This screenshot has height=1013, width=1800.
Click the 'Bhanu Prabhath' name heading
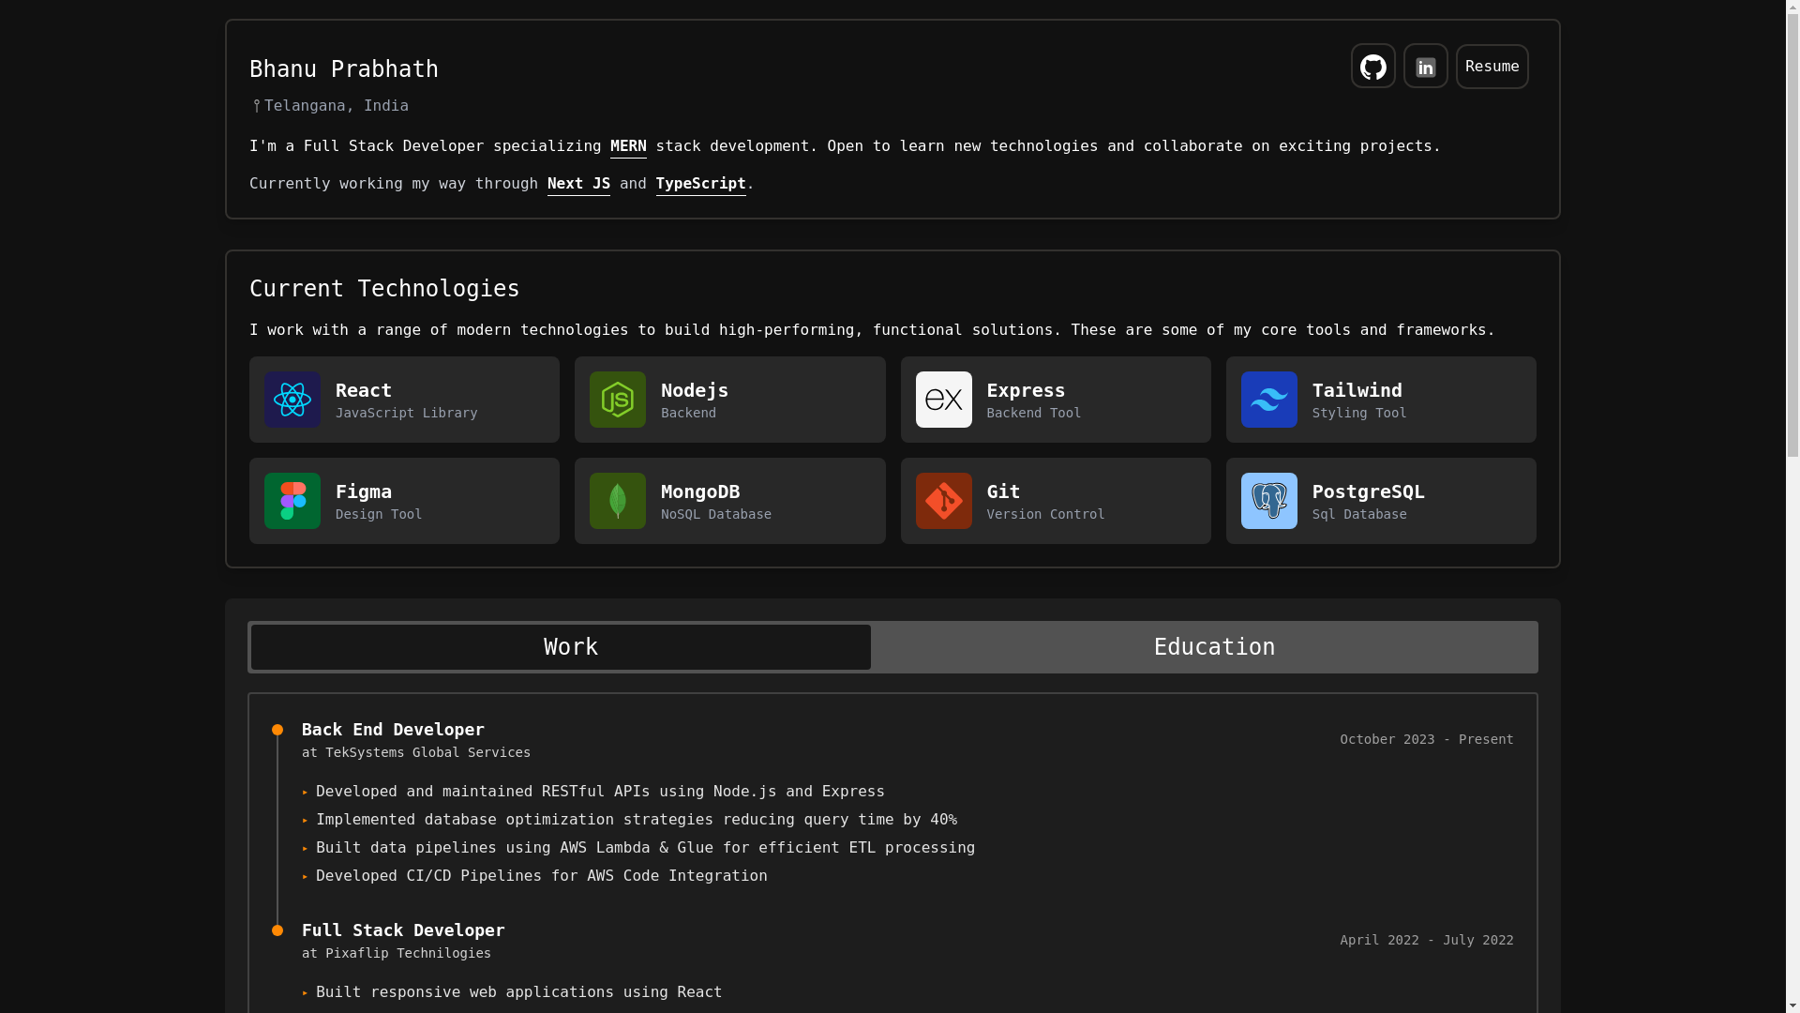tap(343, 69)
